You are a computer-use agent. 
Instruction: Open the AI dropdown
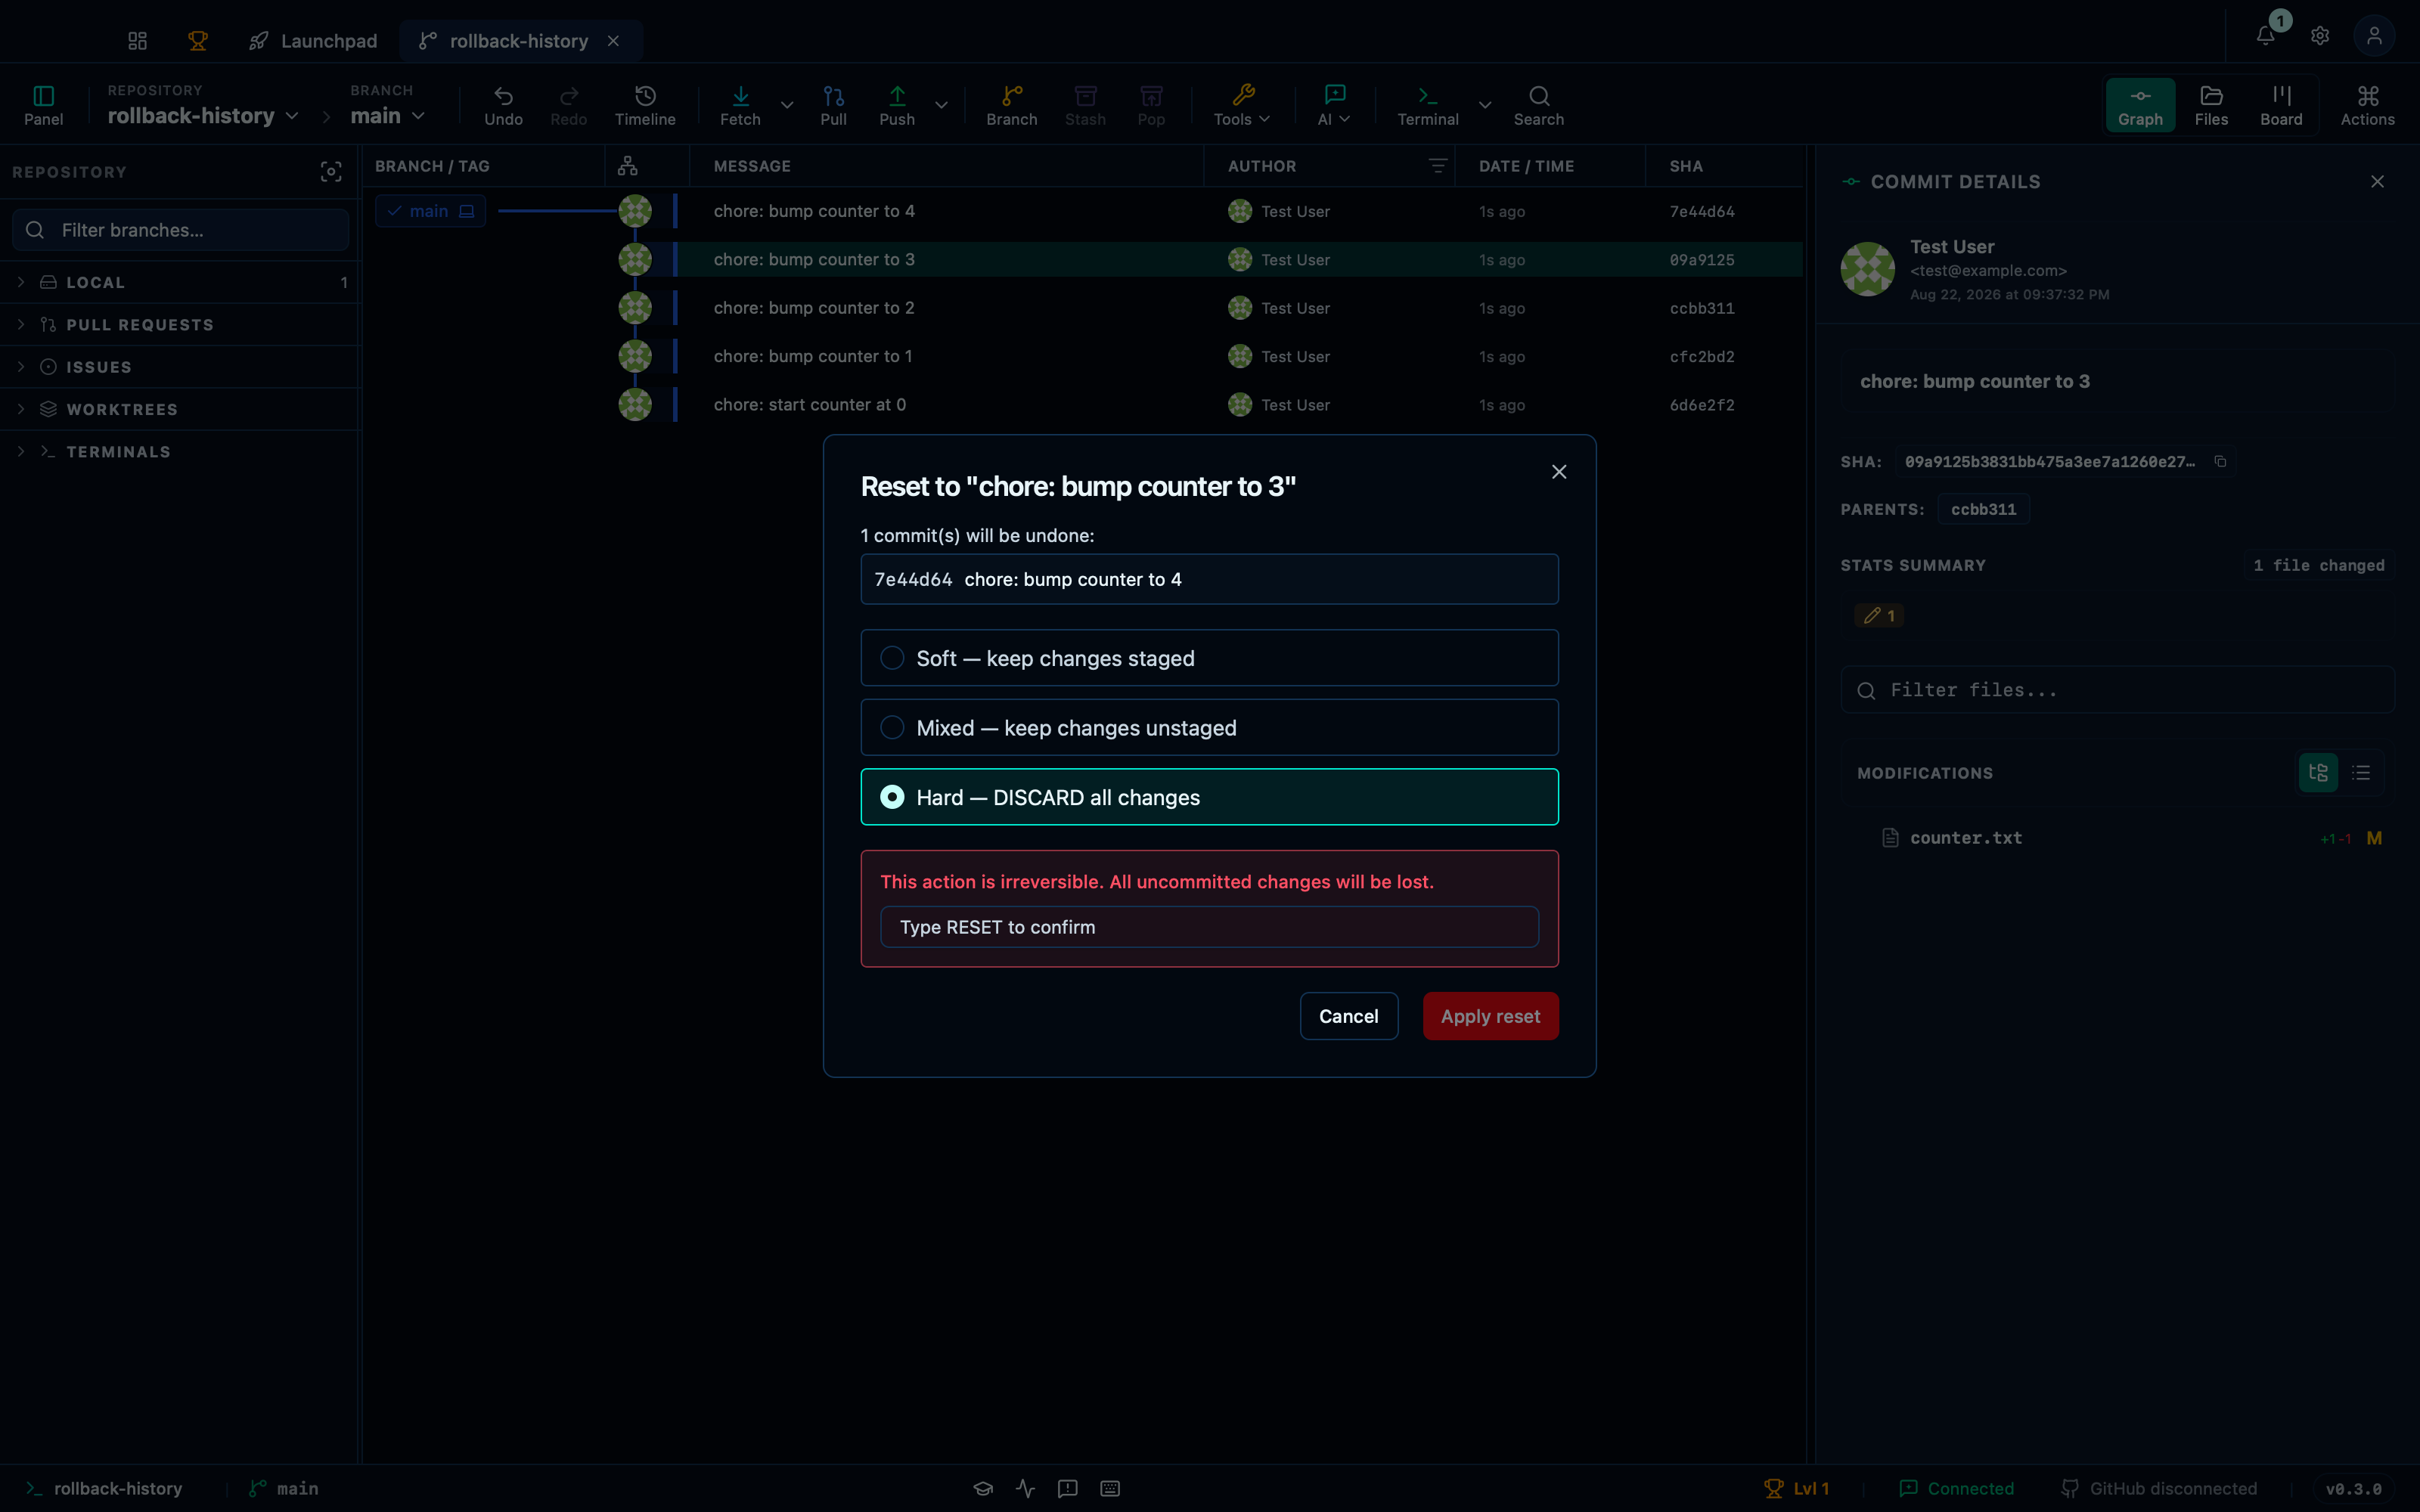click(1334, 105)
